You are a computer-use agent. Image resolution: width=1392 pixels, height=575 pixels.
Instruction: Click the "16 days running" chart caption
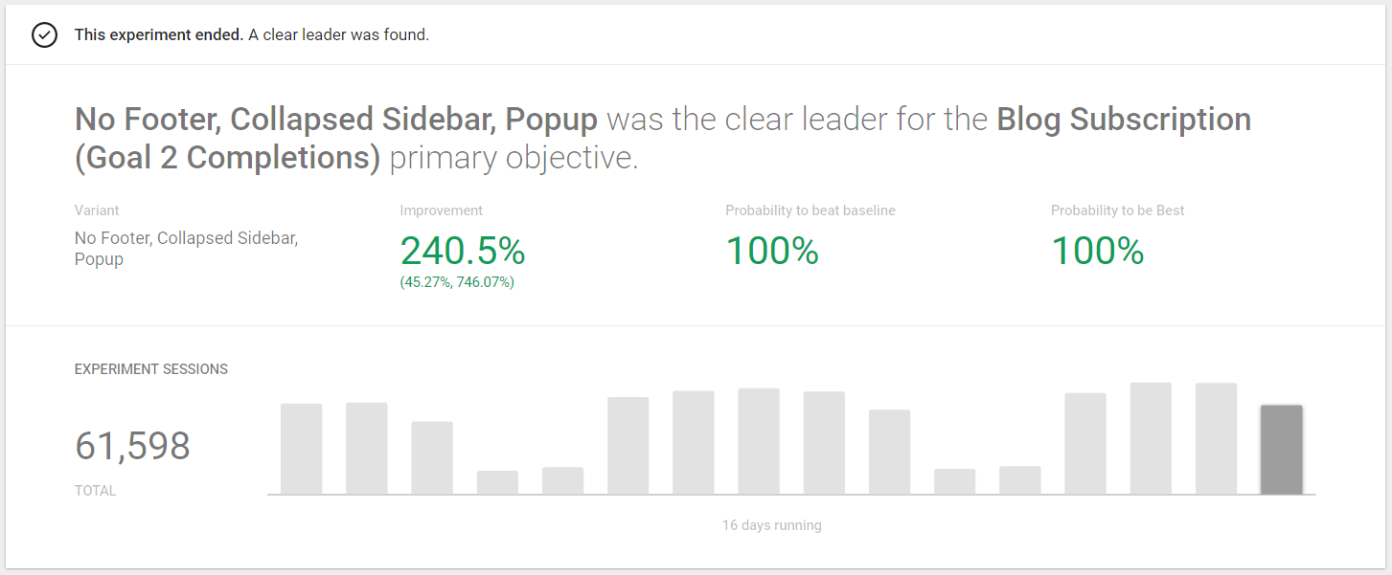pyautogui.click(x=771, y=525)
